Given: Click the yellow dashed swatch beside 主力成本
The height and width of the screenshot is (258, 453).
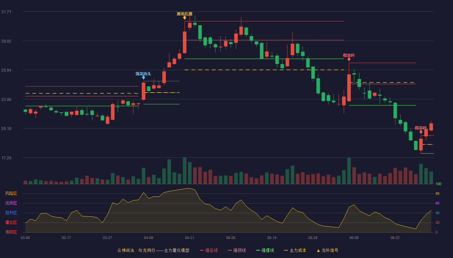Looking at the screenshot, I should [286, 250].
